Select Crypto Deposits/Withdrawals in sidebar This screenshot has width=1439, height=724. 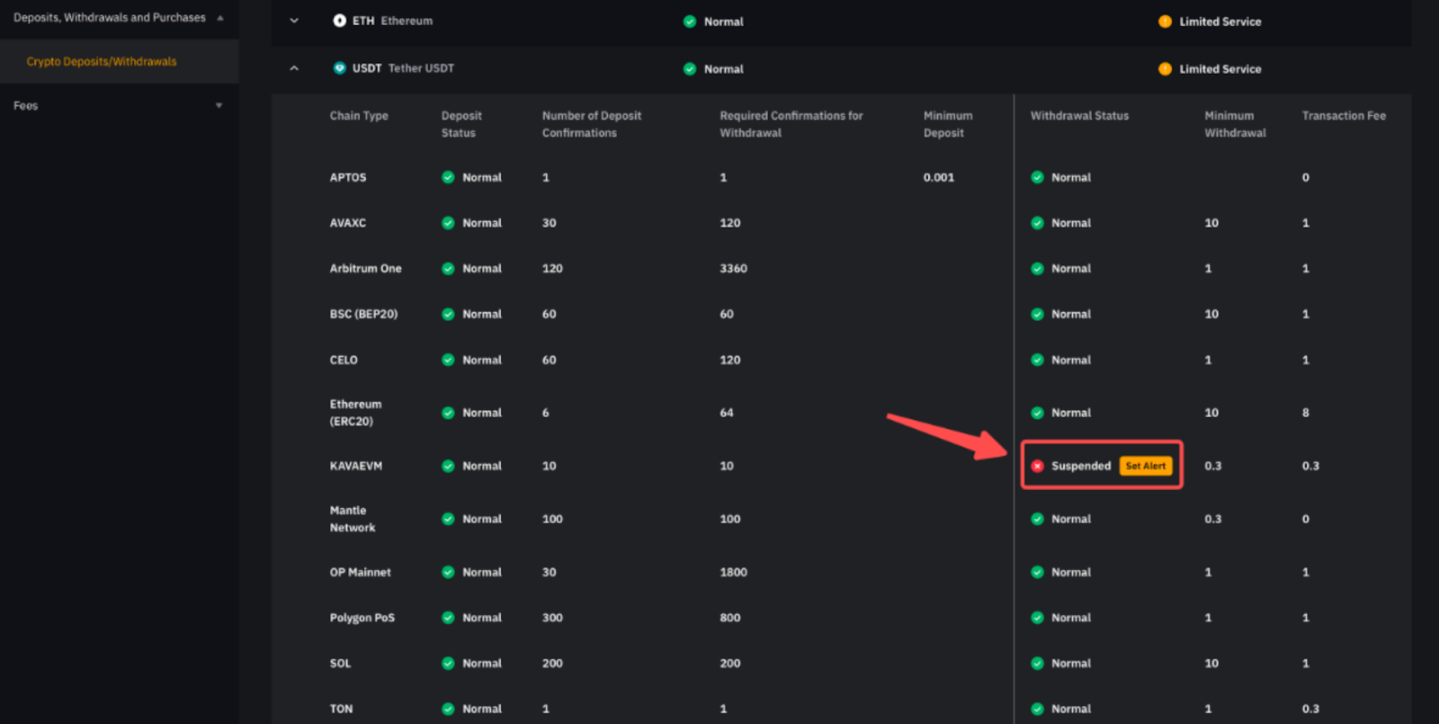[102, 62]
